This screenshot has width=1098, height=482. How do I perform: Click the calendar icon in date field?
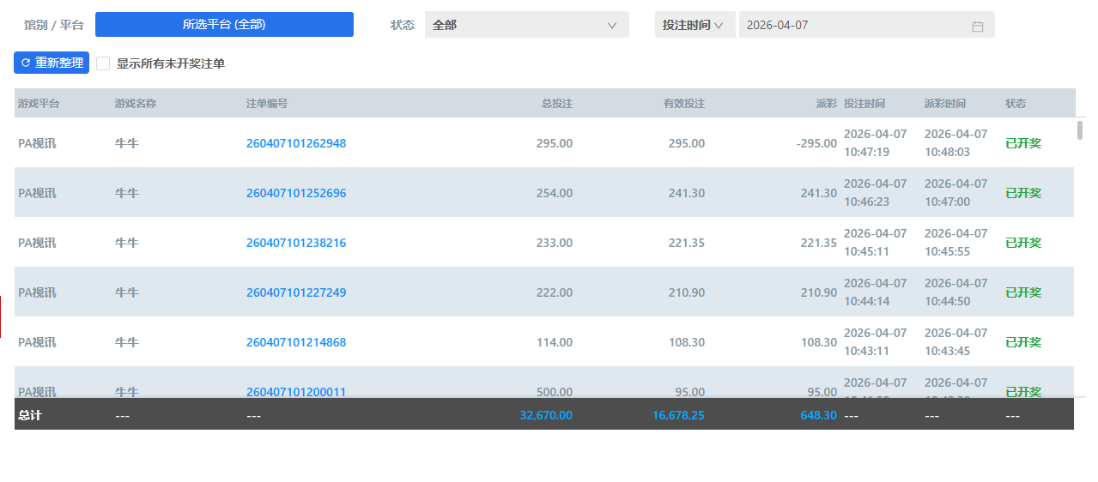click(x=977, y=26)
